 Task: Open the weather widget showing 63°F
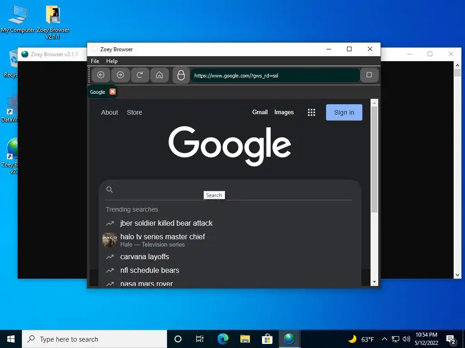tap(361, 339)
